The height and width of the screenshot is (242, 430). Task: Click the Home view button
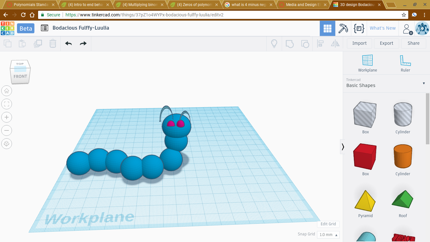pyautogui.click(x=7, y=91)
